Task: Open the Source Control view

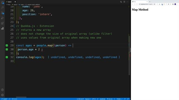Action: [x=3, y=13]
